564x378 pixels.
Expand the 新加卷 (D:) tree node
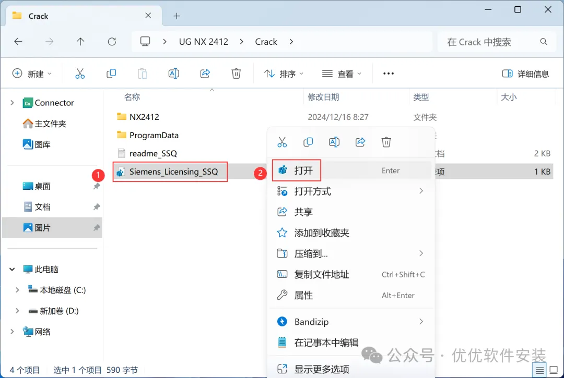click(x=17, y=311)
